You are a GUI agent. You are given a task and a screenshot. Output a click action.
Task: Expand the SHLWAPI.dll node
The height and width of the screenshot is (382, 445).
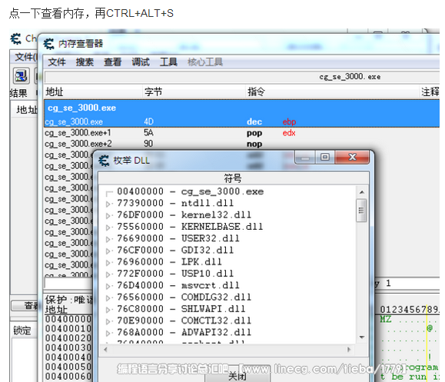[108, 310]
